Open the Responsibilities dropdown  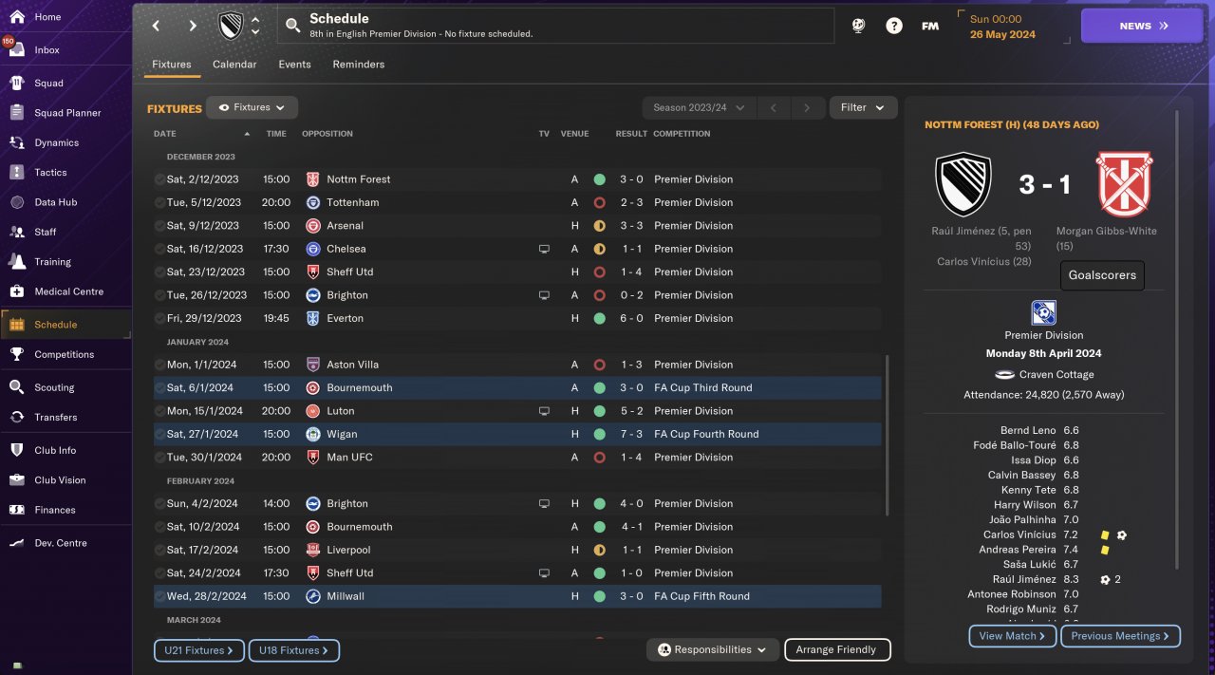pyautogui.click(x=713, y=649)
